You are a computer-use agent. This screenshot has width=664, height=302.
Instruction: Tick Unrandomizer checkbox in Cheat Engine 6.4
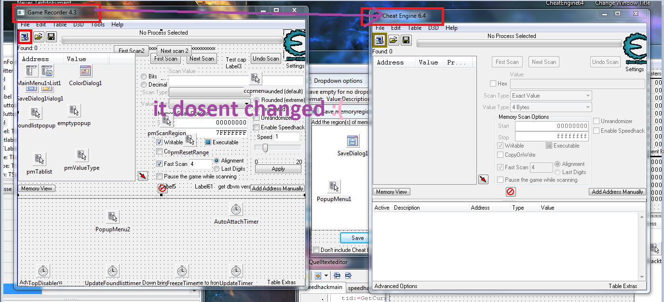pyautogui.click(x=596, y=121)
